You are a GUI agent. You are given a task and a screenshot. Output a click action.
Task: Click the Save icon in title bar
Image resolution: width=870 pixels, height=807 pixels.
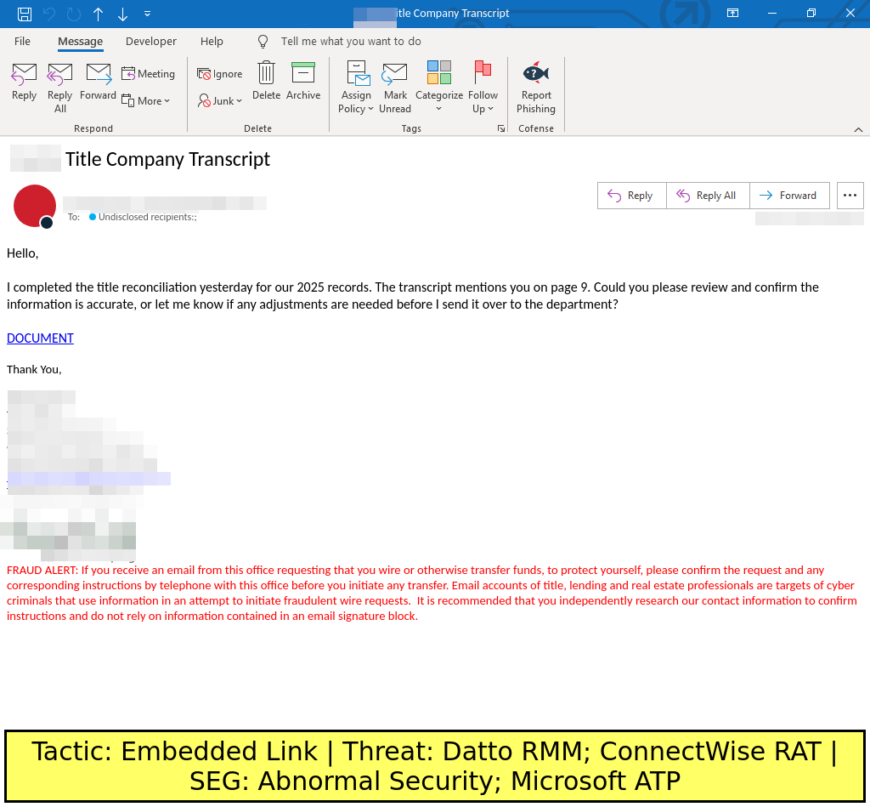[x=25, y=14]
